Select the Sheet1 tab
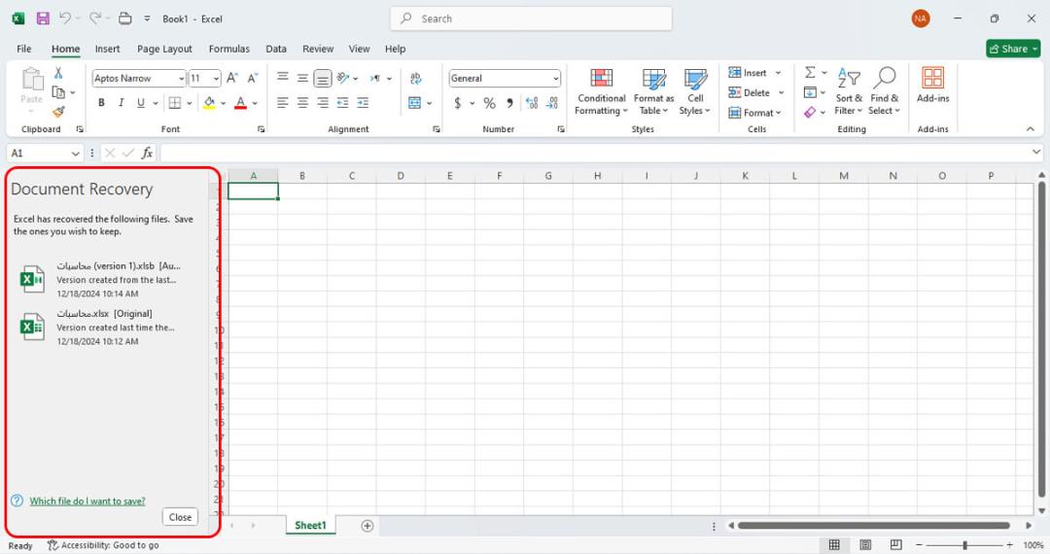 311,525
